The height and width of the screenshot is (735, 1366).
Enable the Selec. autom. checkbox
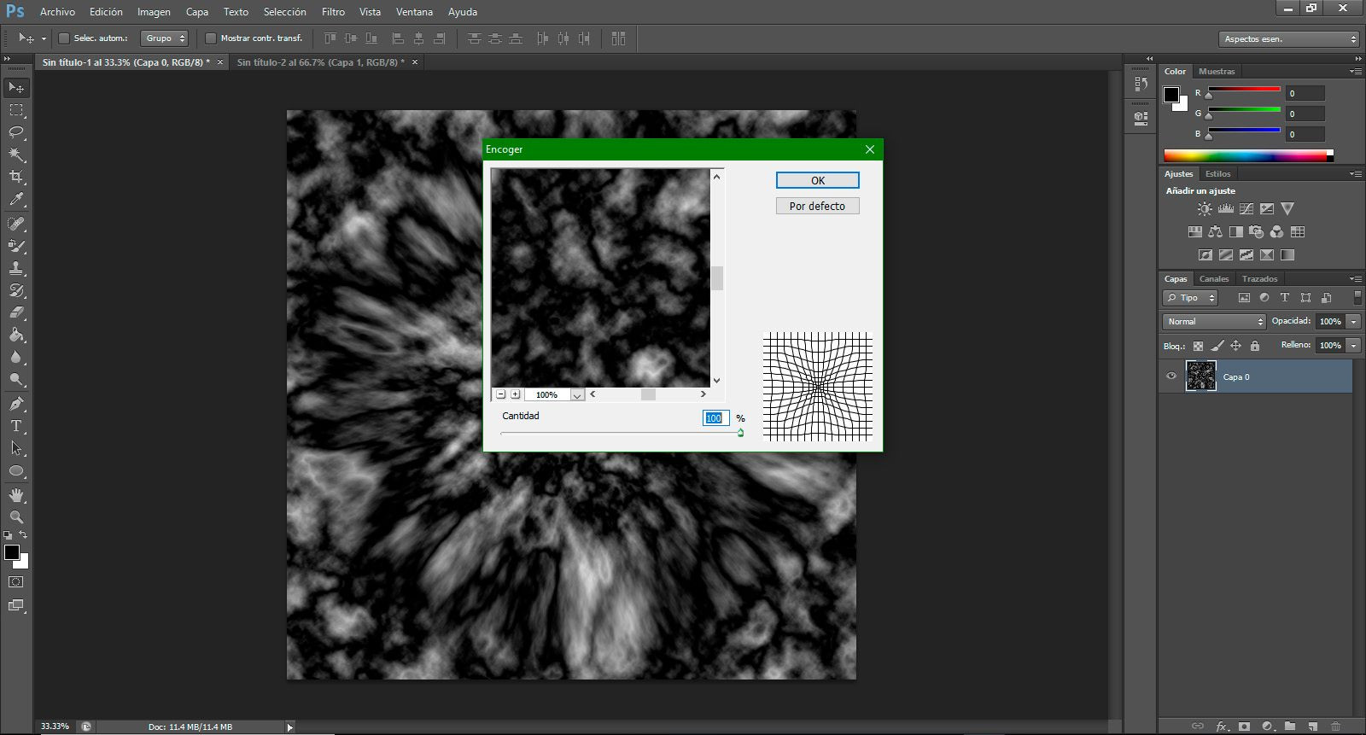coord(63,38)
